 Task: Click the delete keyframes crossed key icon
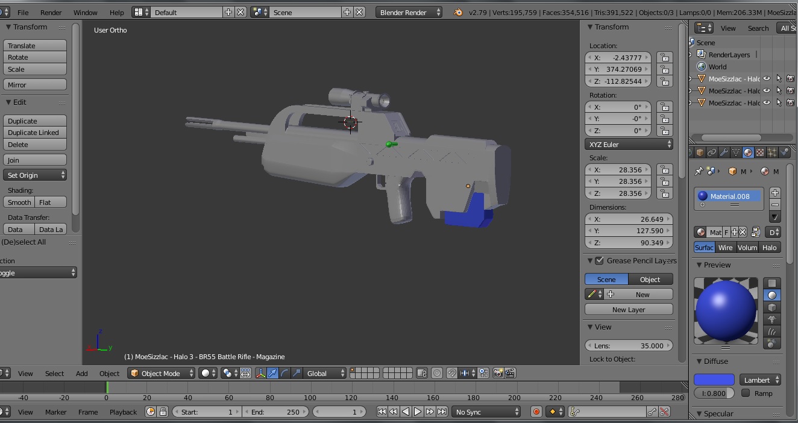664,412
